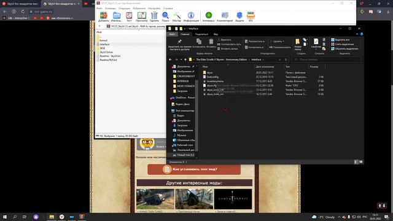
Task: Open WinRAR Файл menu
Action: 99,8
